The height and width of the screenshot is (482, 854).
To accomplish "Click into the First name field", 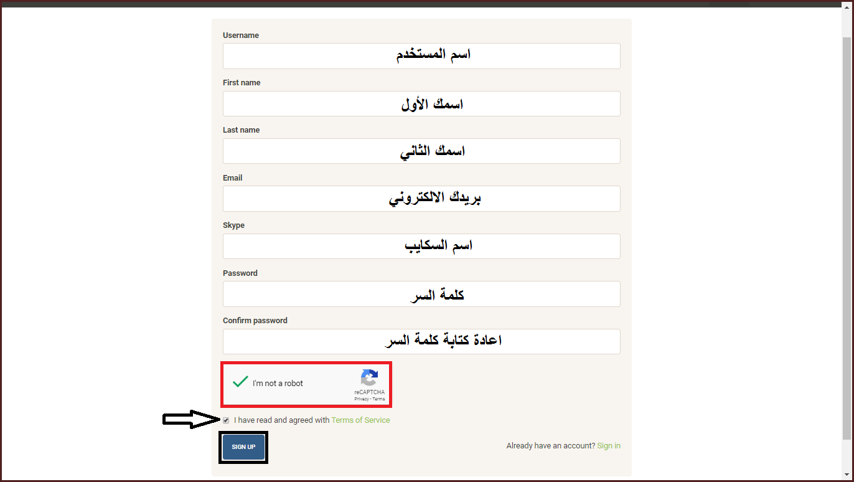I will tap(421, 103).
